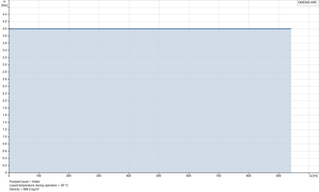Click the DME940-4AR legend label
This screenshot has height=192, width=319.
tap(307, 2)
